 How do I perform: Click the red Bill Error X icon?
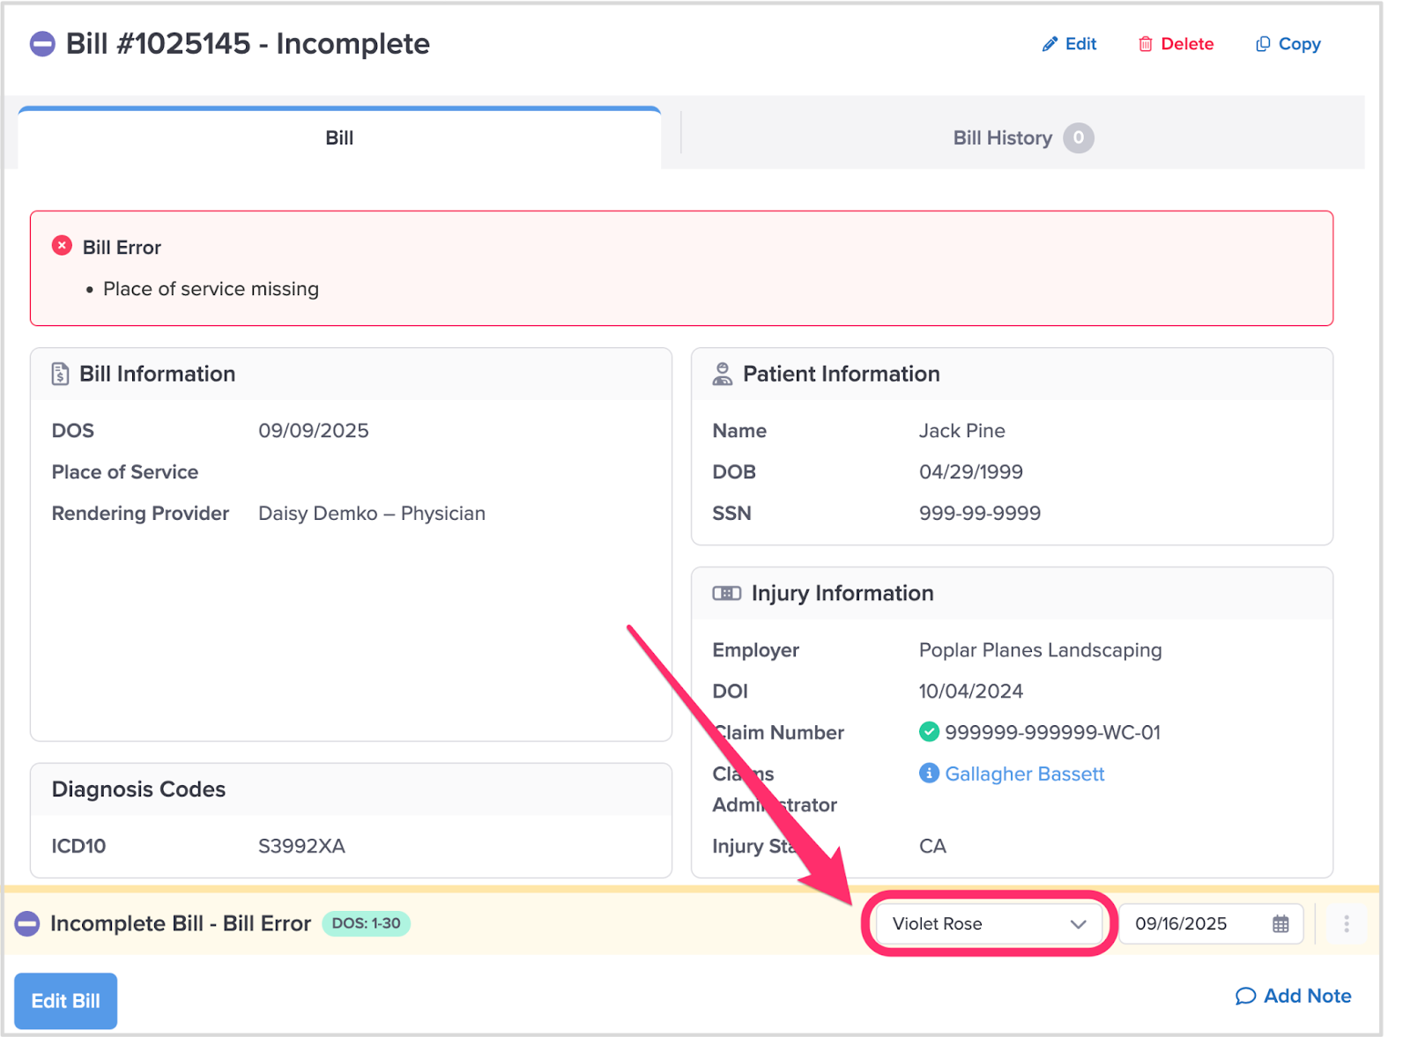tap(62, 246)
